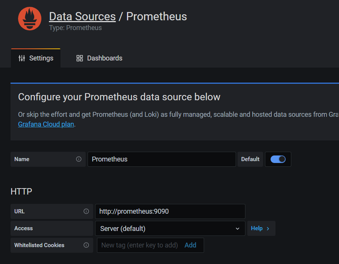The image size is (339, 264).
Task: Open the Grafana Cloud plan link
Action: pyautogui.click(x=46, y=124)
